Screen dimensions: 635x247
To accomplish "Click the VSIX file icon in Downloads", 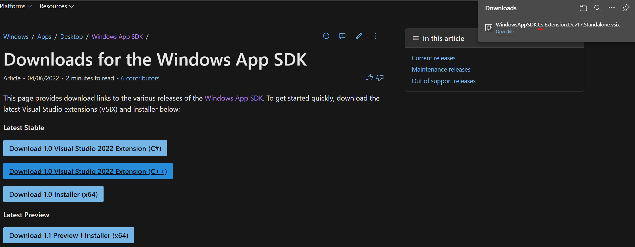I will click(x=489, y=27).
